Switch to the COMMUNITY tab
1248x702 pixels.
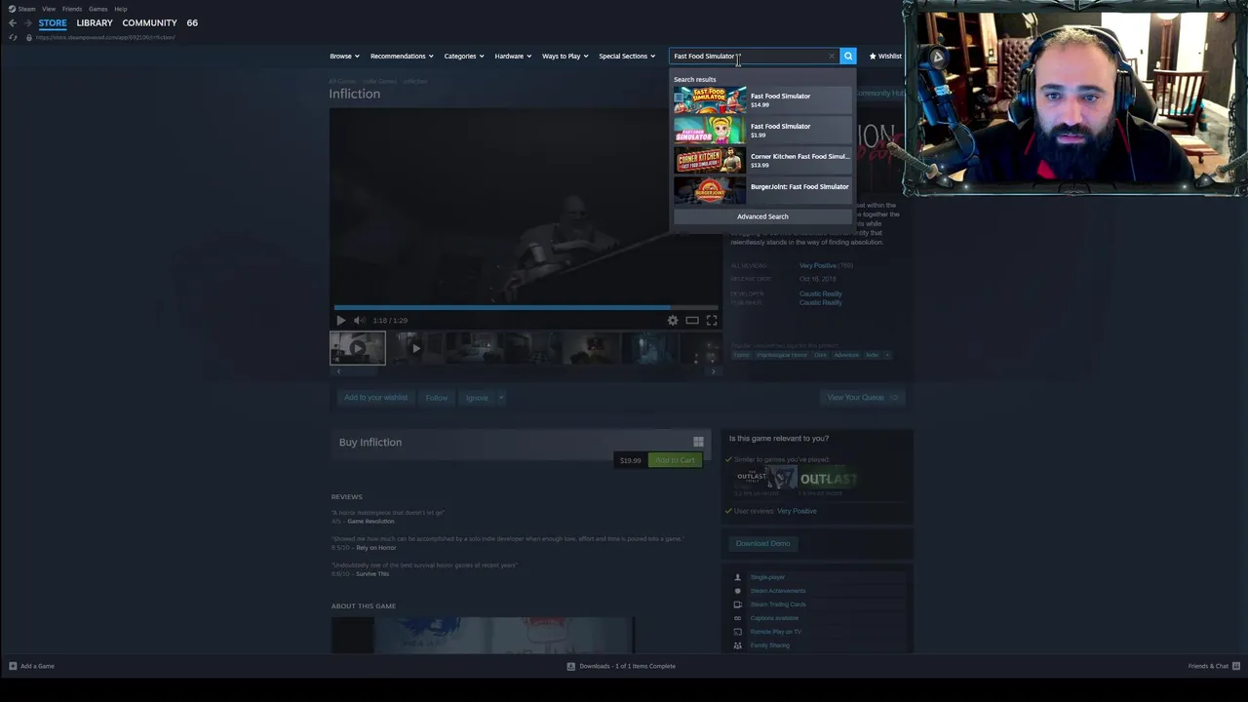pyautogui.click(x=149, y=22)
